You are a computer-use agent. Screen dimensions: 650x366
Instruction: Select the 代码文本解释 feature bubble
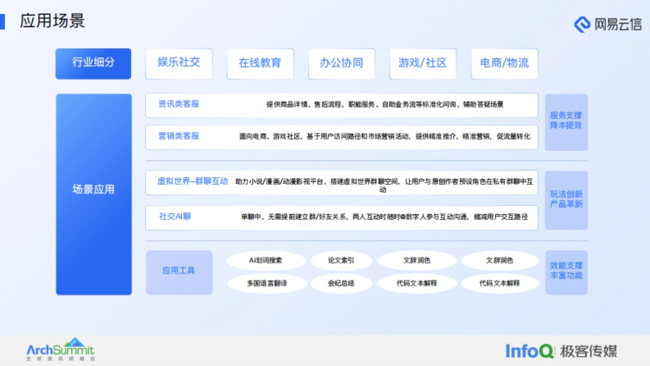pyautogui.click(x=417, y=282)
